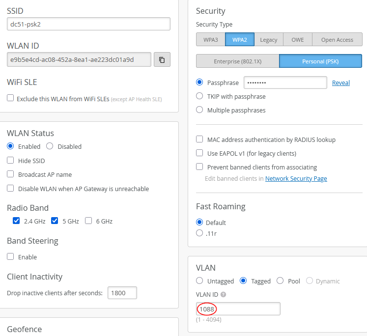Set VLAN to Untagged

click(199, 281)
